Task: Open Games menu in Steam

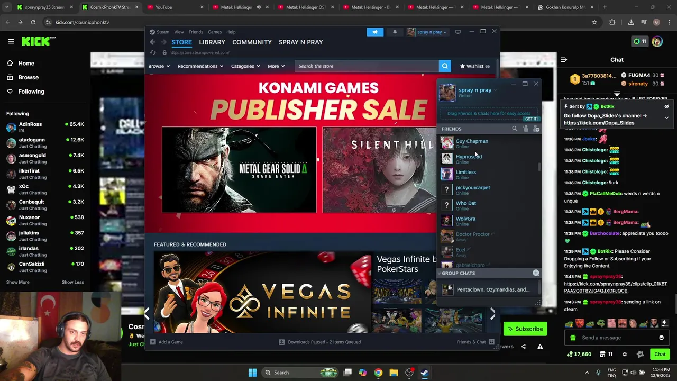Action: pyautogui.click(x=215, y=32)
